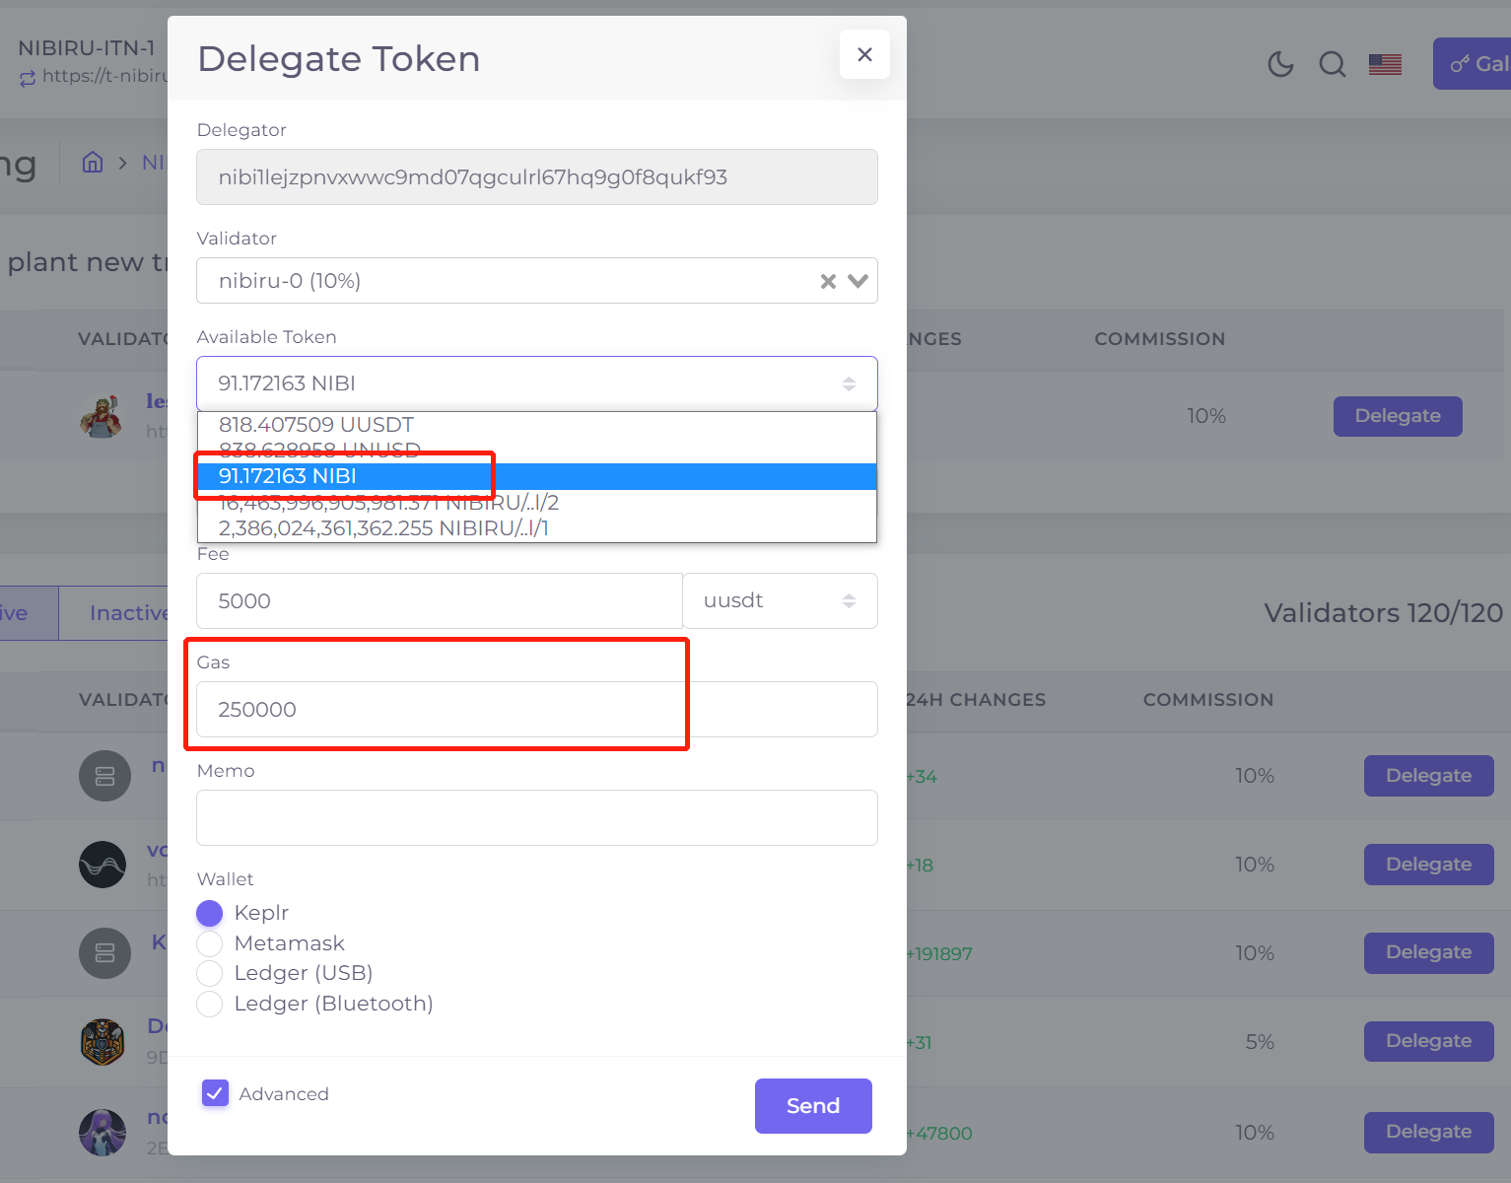Select the Metamask wallet option
Screen dimensions: 1511x1183
coord(210,944)
